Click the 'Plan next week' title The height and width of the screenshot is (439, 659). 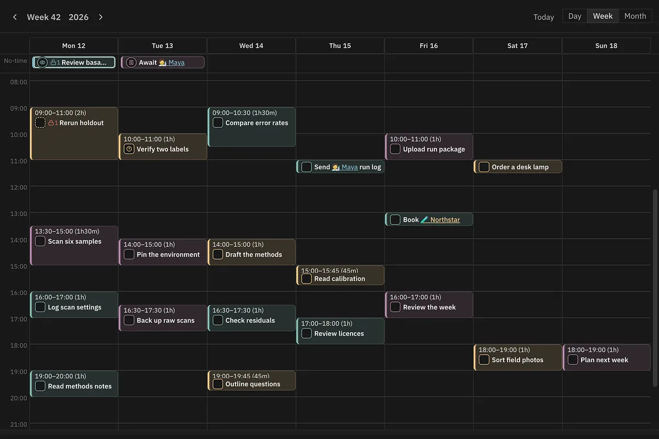pos(604,360)
